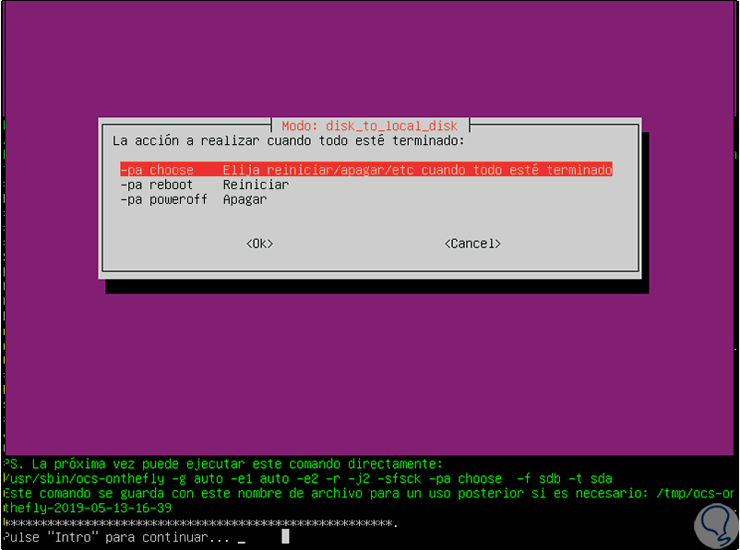This screenshot has width=740, height=550.
Task: Choose the "-pa reboot" entry
Action: coord(157,185)
